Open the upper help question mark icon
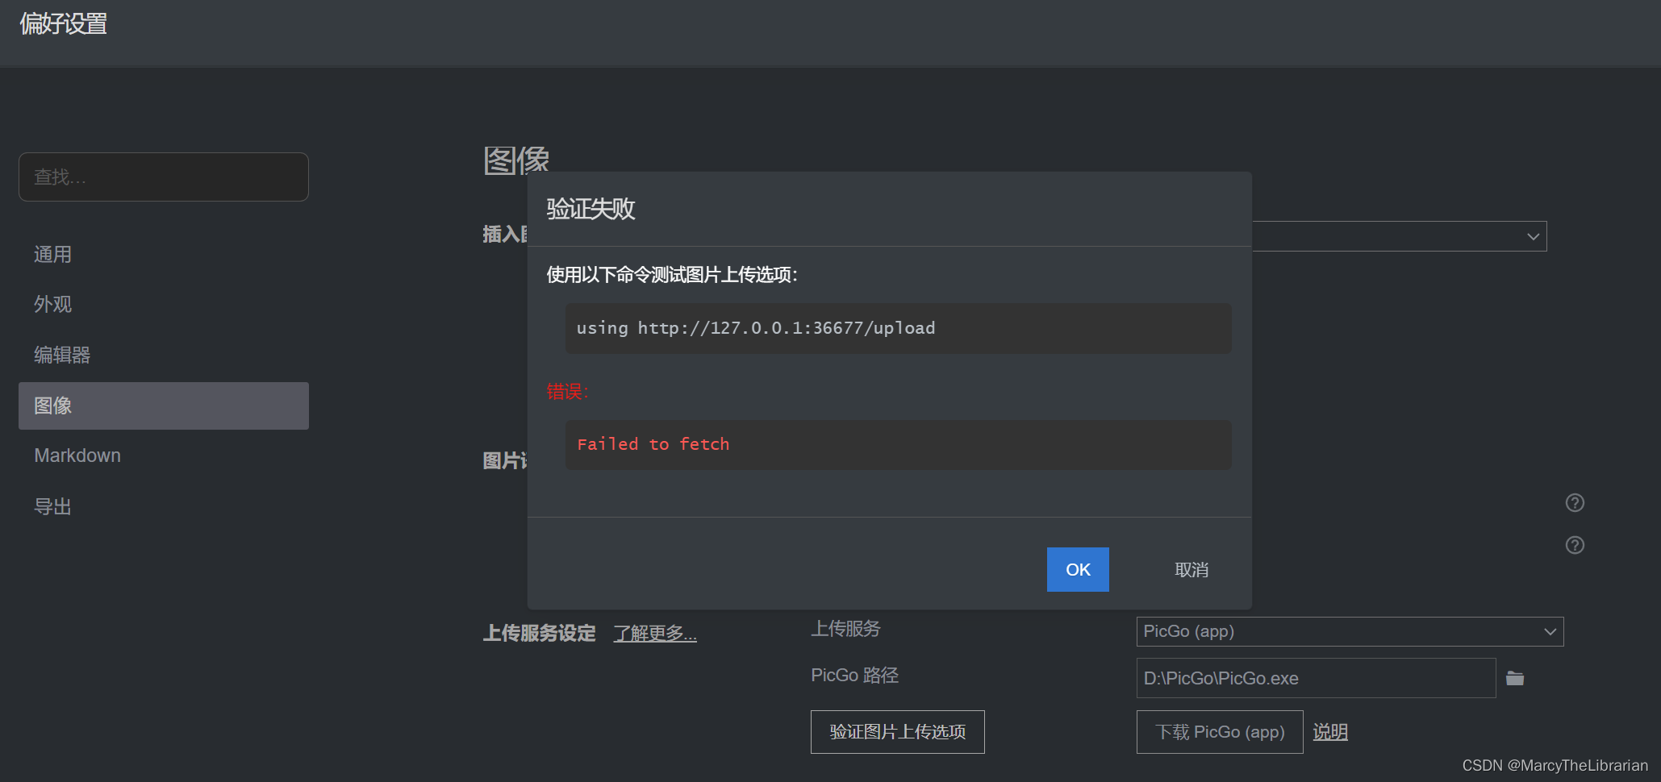The height and width of the screenshot is (782, 1661). pos(1575,502)
